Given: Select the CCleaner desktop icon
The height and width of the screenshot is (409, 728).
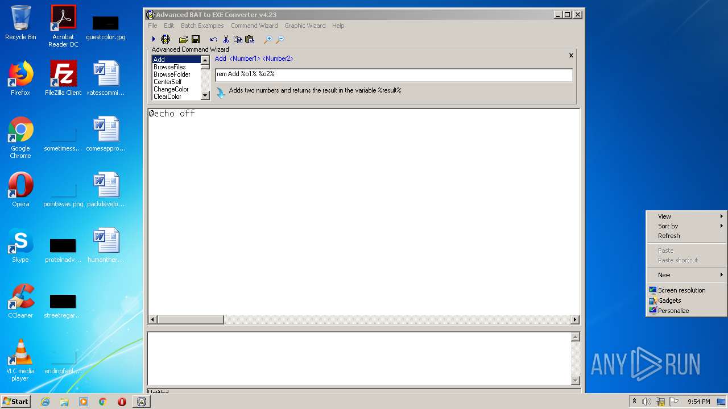Looking at the screenshot, I should coord(20,301).
